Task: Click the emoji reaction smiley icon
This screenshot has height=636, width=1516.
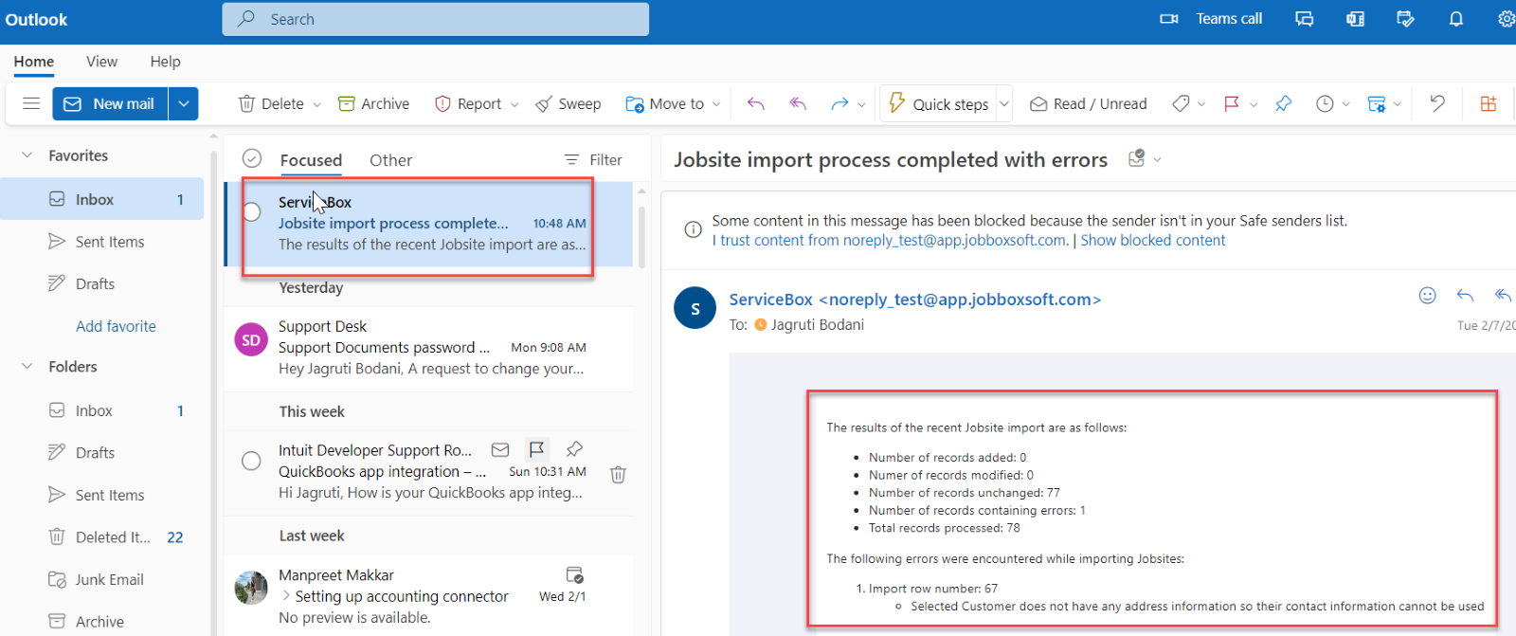Action: [x=1427, y=296]
